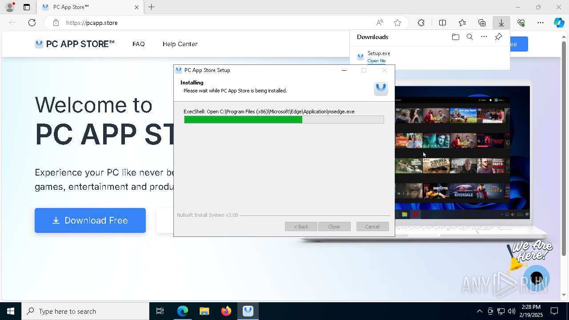Minimize the PC App Store Setup dialog
Screen dimensions: 569x320
pos(344,70)
